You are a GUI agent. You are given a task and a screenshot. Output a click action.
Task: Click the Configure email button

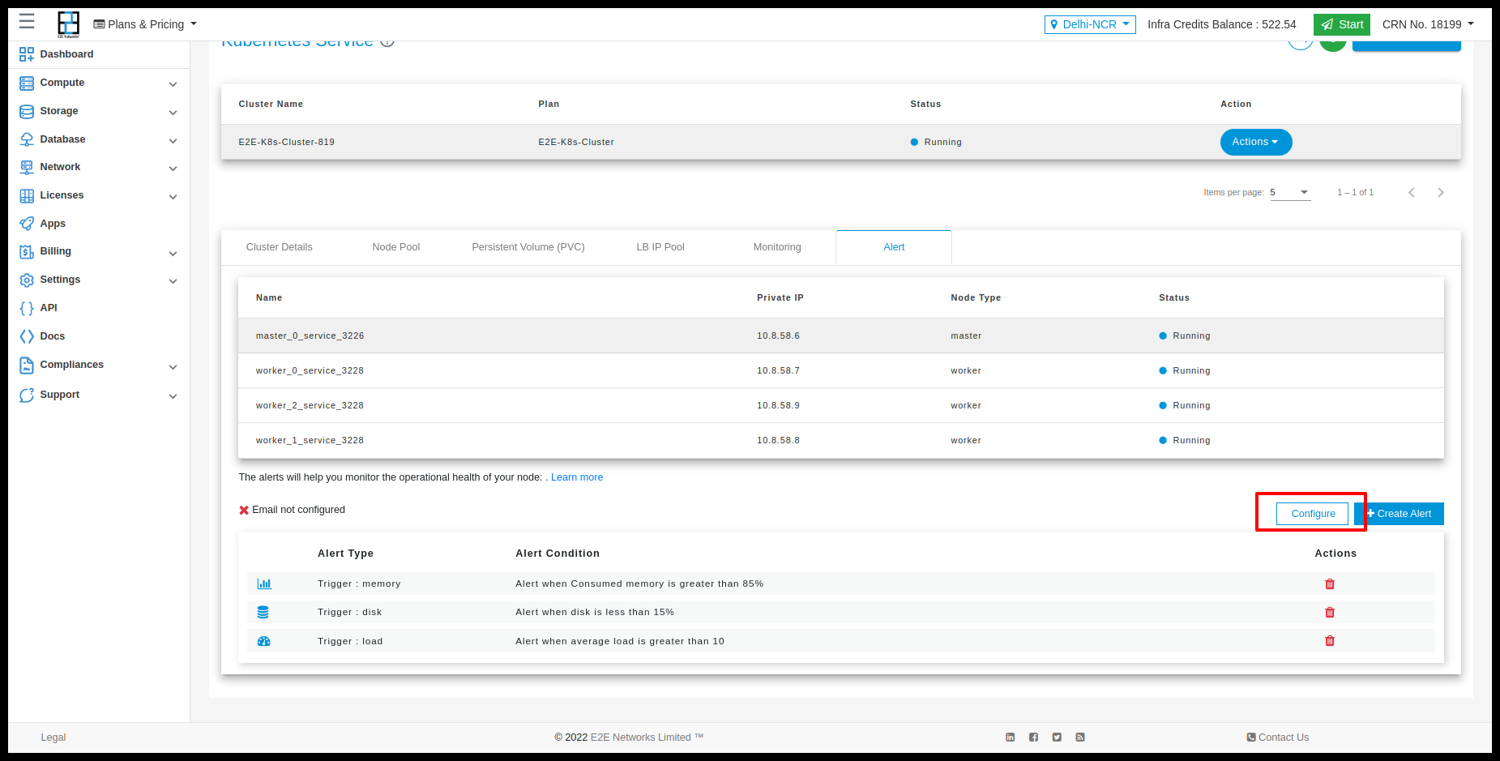point(1313,514)
